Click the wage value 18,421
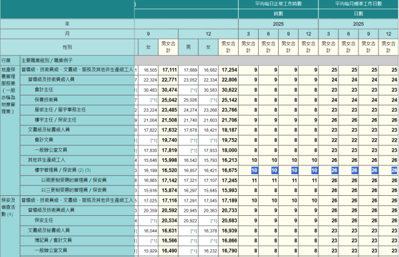Screen dimensions: 399x257 tap(210, 130)
